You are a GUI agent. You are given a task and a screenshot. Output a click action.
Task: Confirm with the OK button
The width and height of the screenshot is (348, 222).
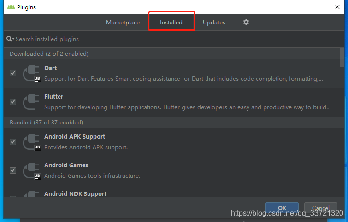[282, 208]
